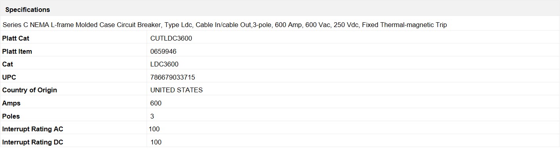Select the CUTLDC3600 value
560x150 pixels.
tap(171, 38)
